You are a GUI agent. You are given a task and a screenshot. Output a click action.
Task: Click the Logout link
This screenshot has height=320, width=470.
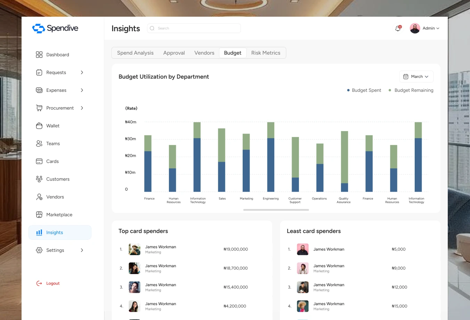coord(53,283)
